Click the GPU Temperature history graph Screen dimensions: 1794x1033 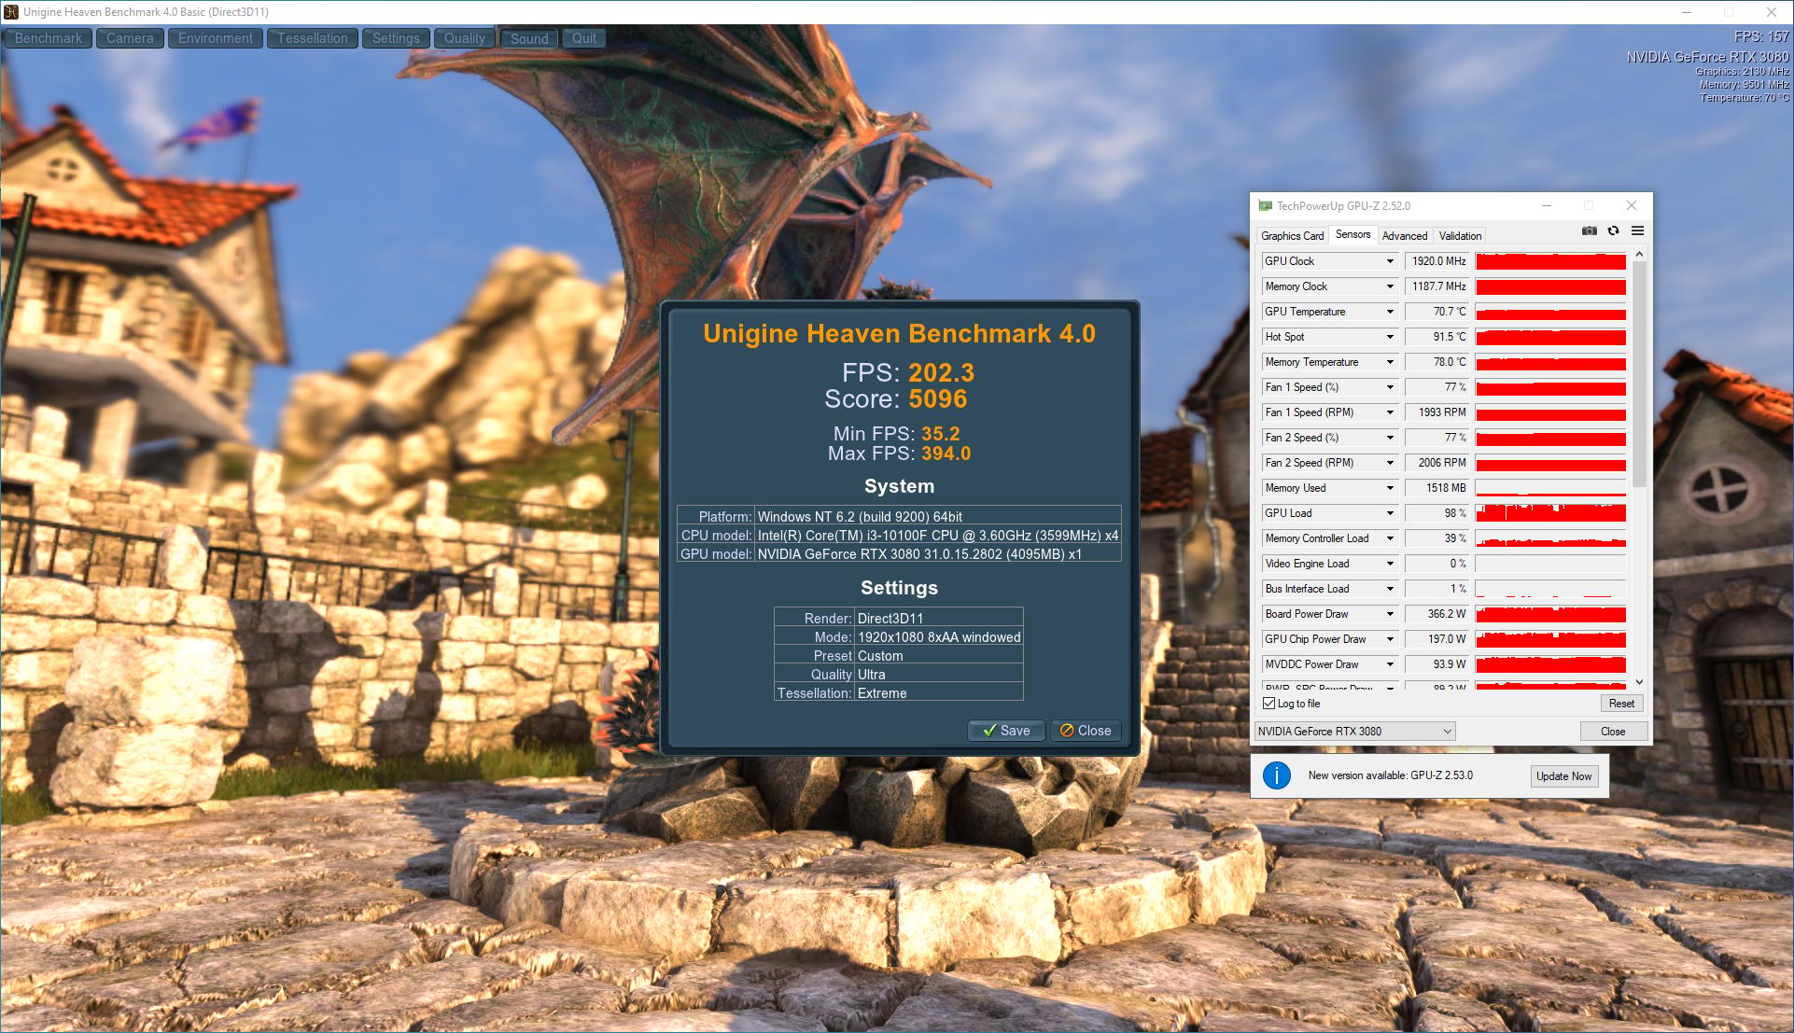coord(1550,312)
